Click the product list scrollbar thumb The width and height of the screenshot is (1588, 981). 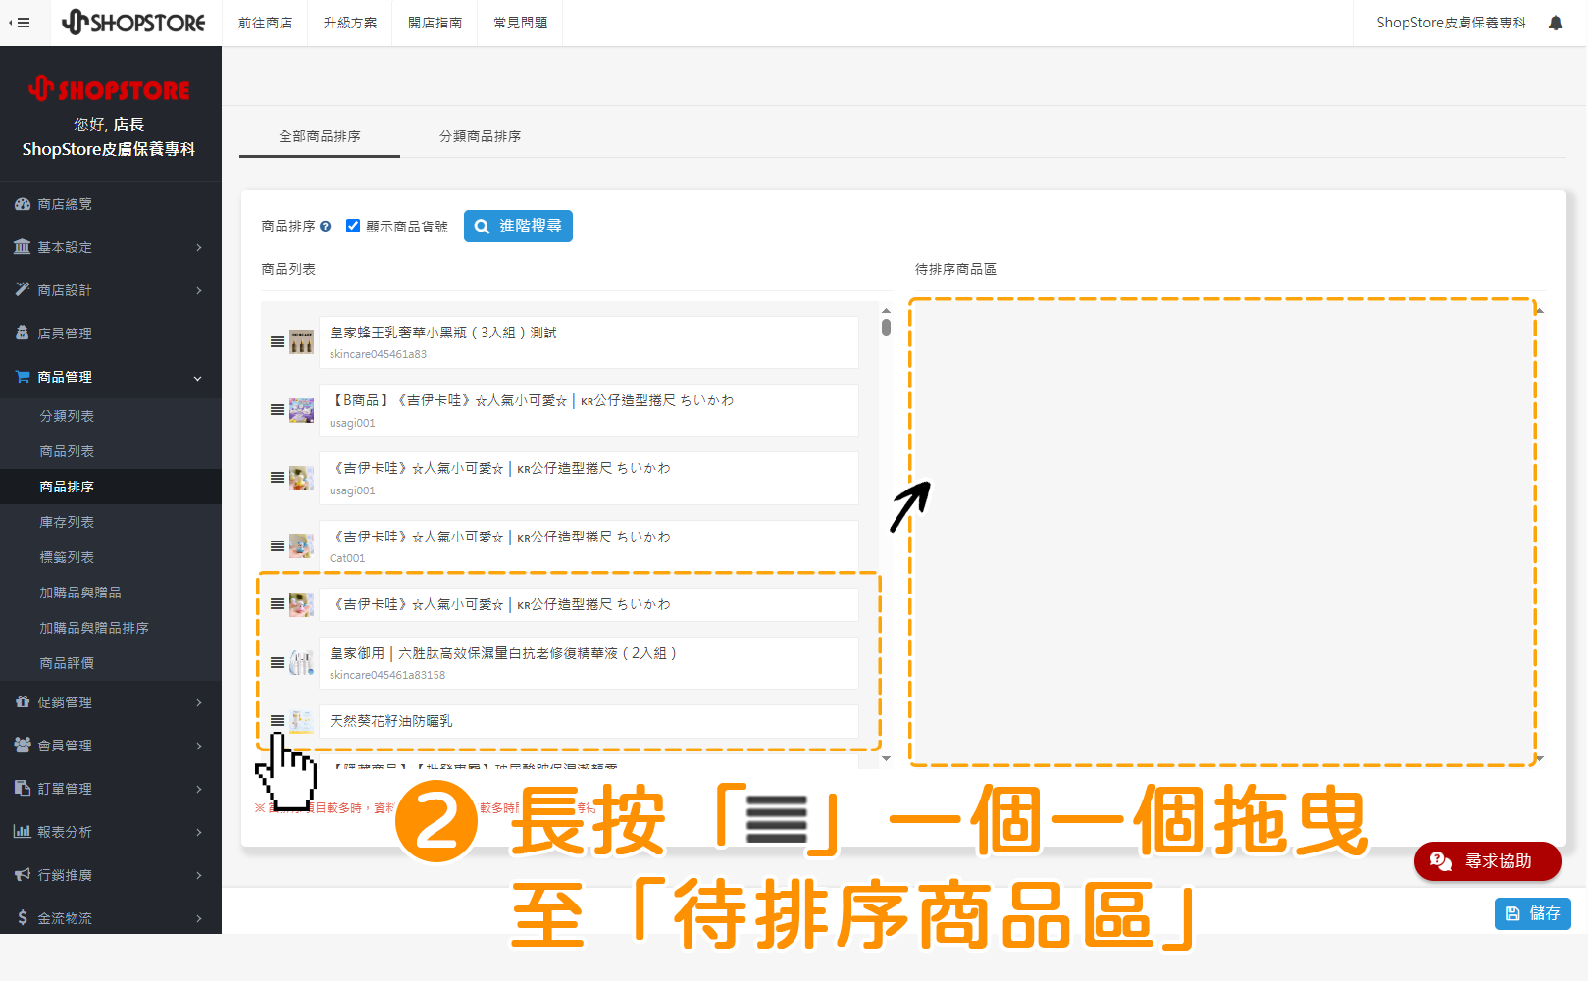(x=886, y=327)
